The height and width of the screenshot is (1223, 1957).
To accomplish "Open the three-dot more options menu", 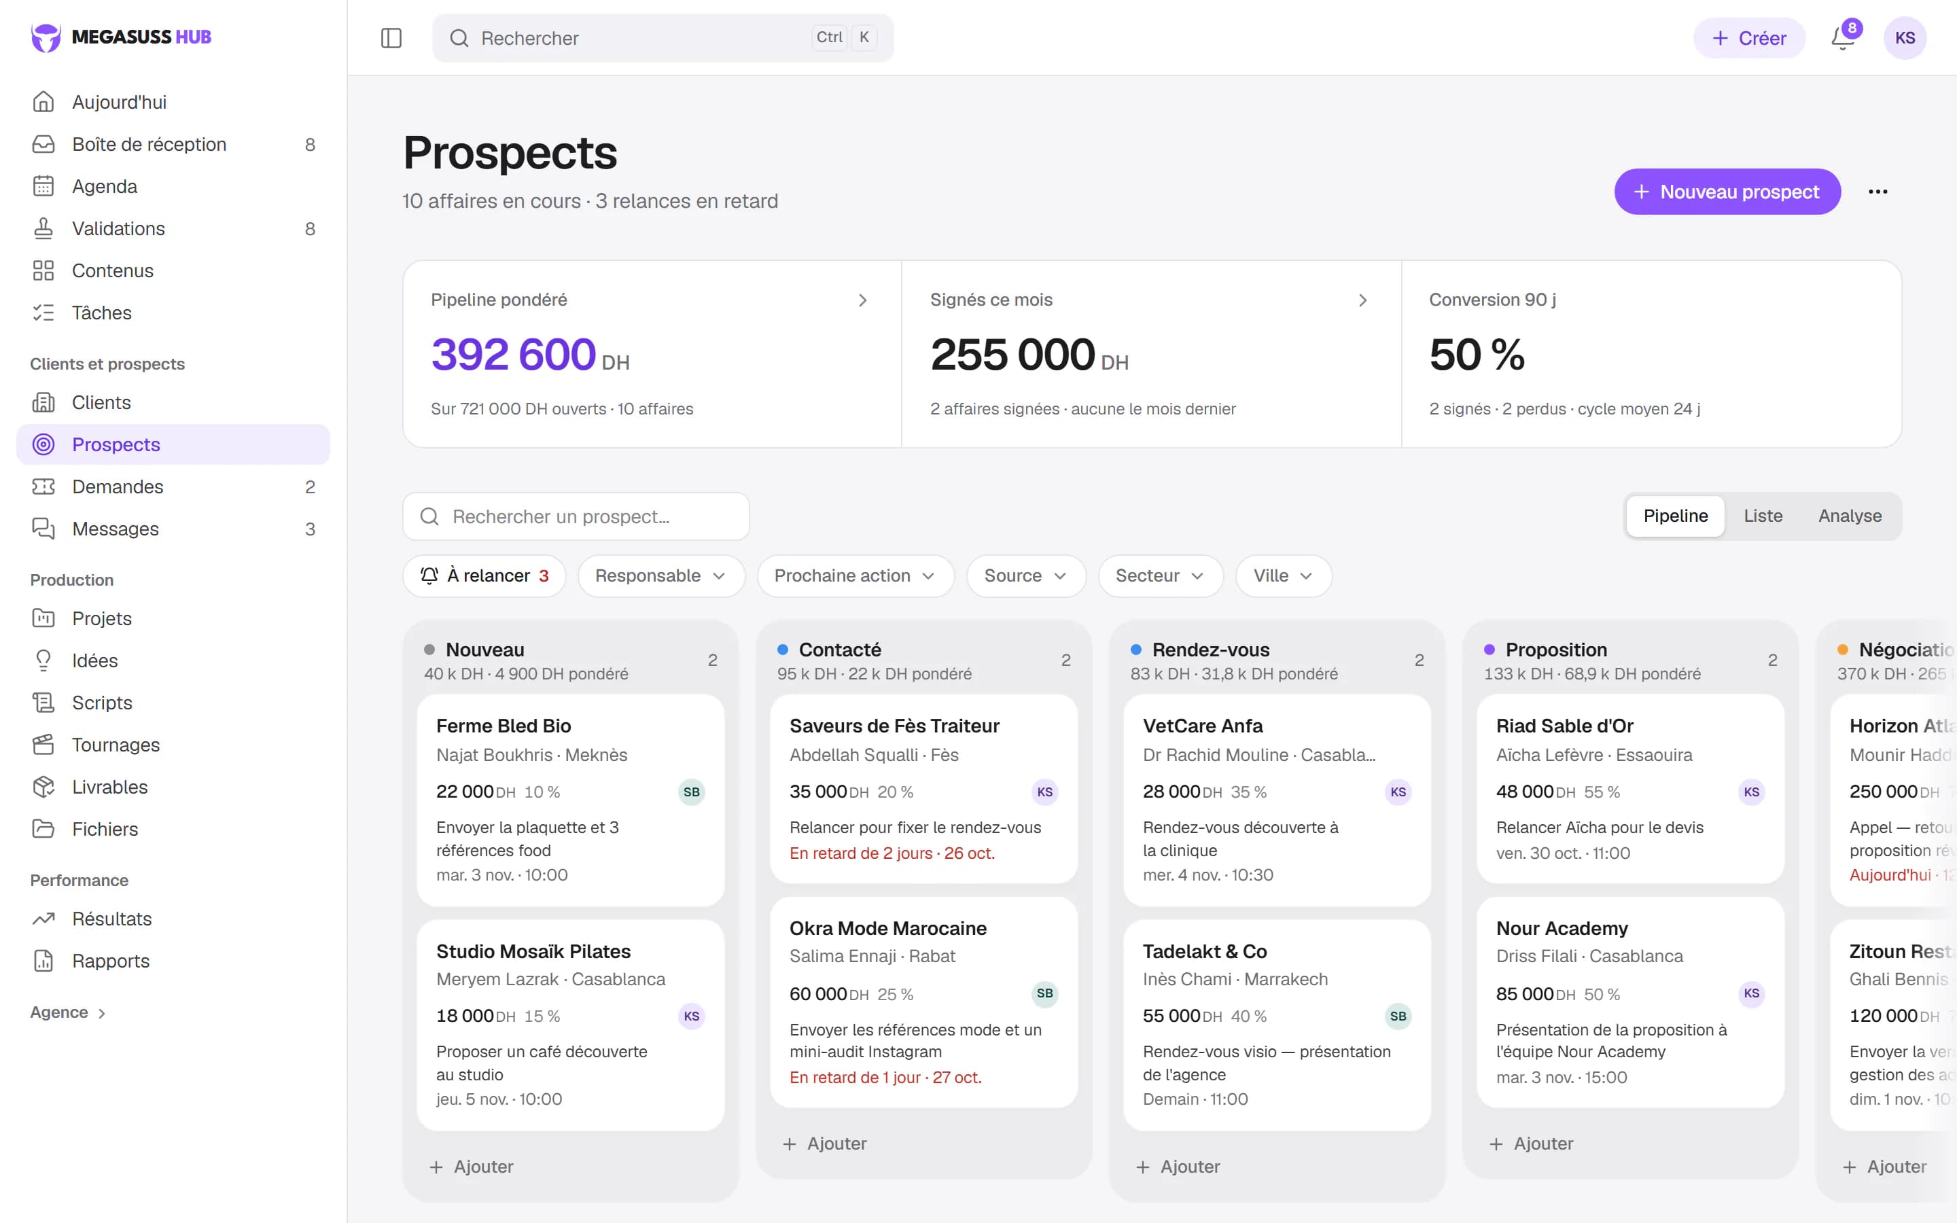I will click(x=1877, y=192).
